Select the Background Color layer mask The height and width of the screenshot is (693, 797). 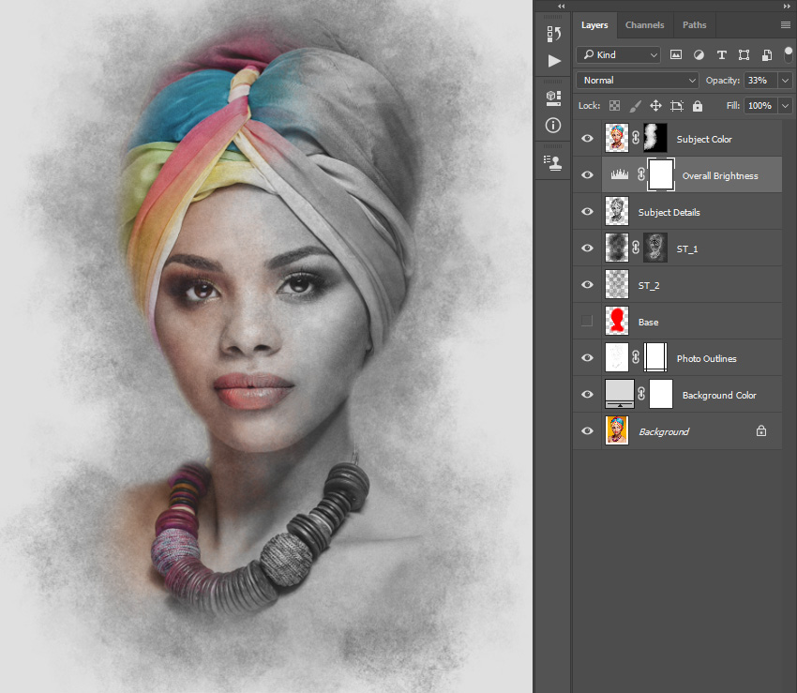pyautogui.click(x=661, y=394)
